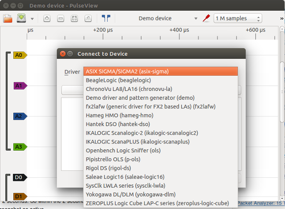This screenshot has height=209, width=285.
Task: Click the scrollbar up arrow
Action: coord(282,29)
